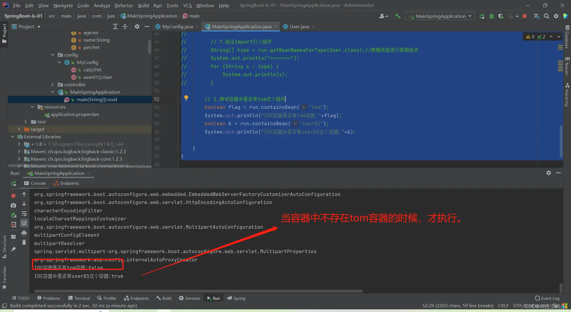Collapse the config folder
571x312 pixels.
pyautogui.click(x=53, y=55)
